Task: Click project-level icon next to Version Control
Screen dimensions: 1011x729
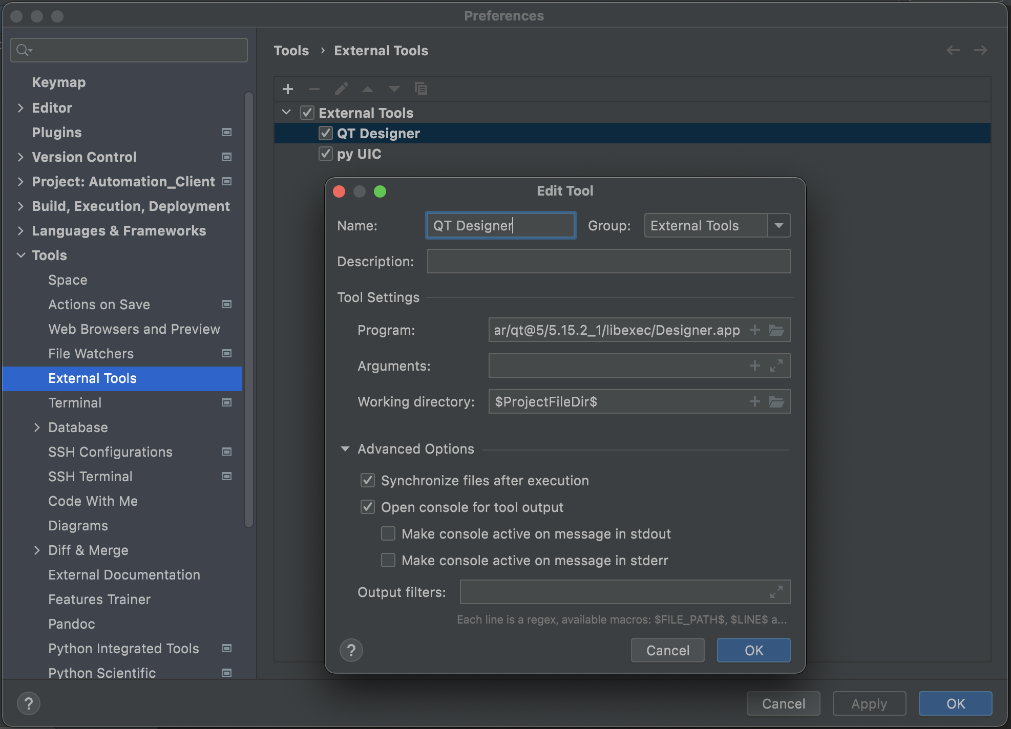Action: [x=227, y=157]
